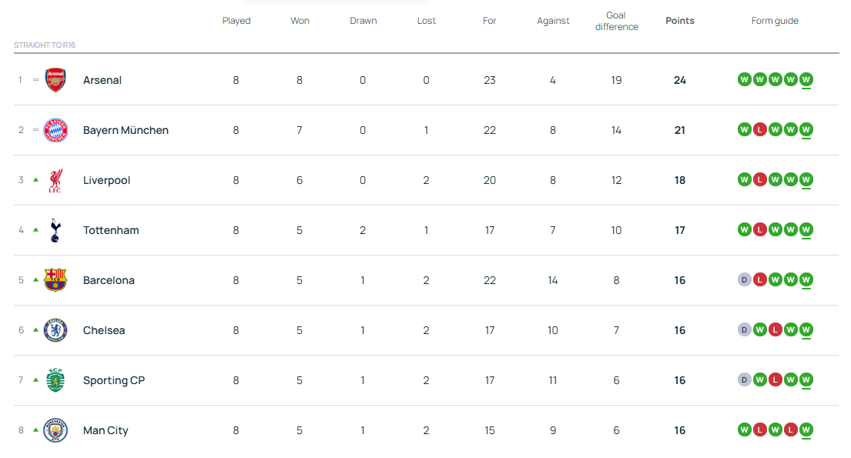The height and width of the screenshot is (458, 851).
Task: Open the Sporting CP team link
Action: coord(114,380)
